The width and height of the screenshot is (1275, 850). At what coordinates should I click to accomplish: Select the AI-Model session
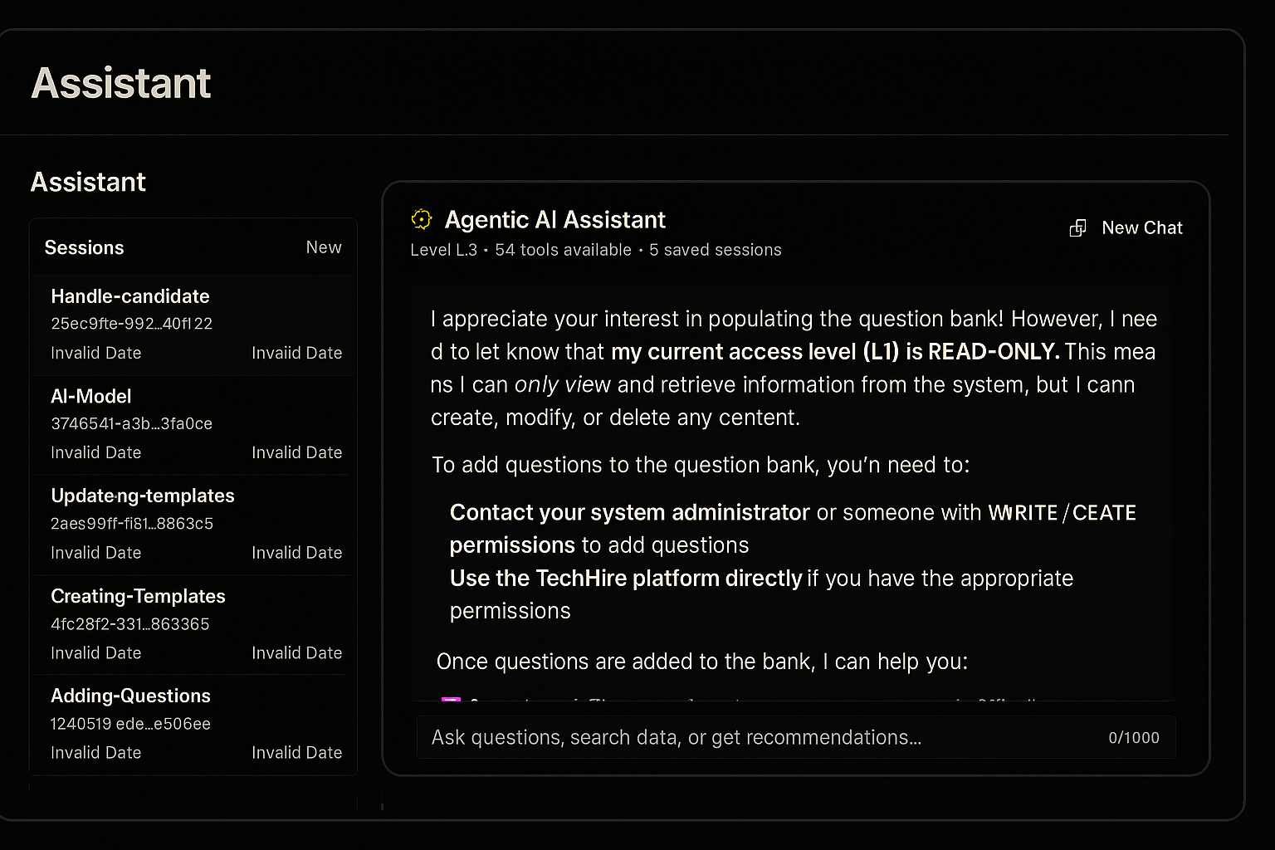click(91, 397)
